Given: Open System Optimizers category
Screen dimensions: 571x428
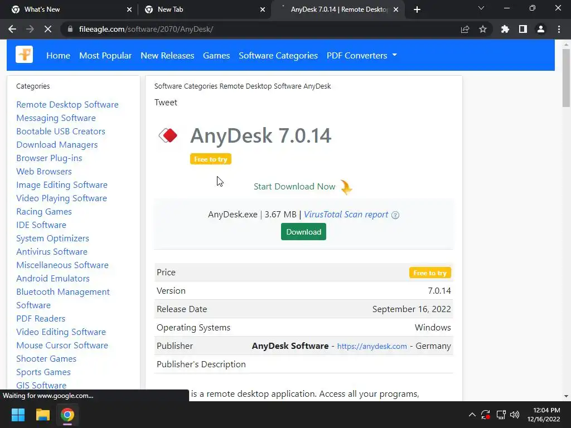Looking at the screenshot, I should click(53, 239).
